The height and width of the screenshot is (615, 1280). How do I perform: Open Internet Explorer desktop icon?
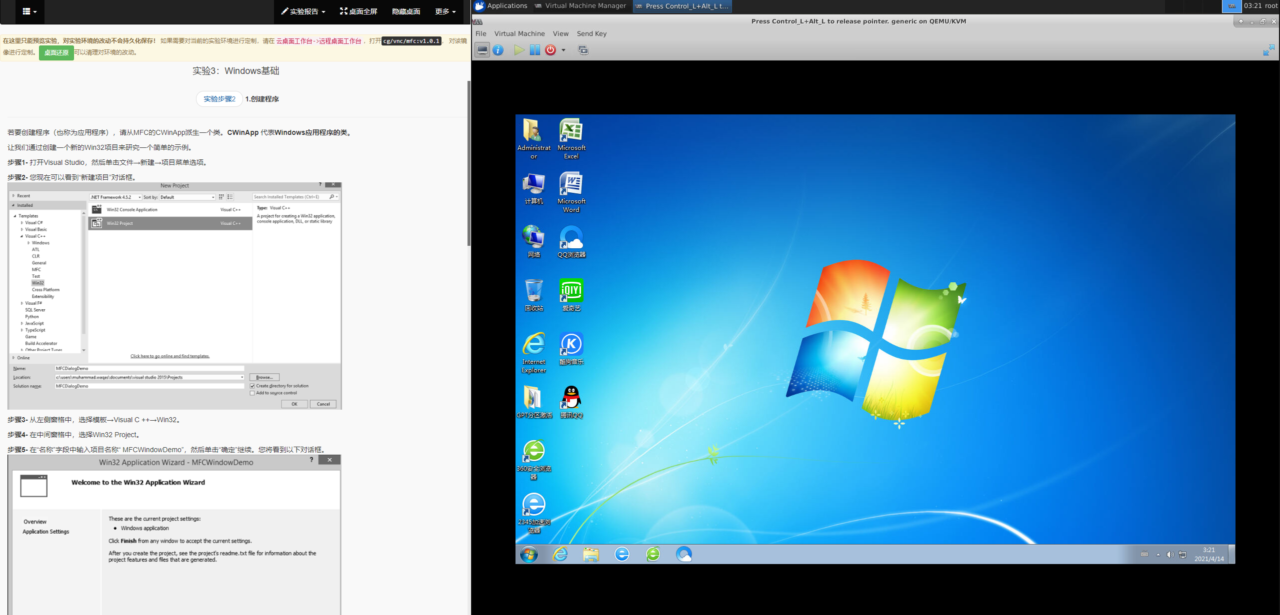pyautogui.click(x=533, y=353)
